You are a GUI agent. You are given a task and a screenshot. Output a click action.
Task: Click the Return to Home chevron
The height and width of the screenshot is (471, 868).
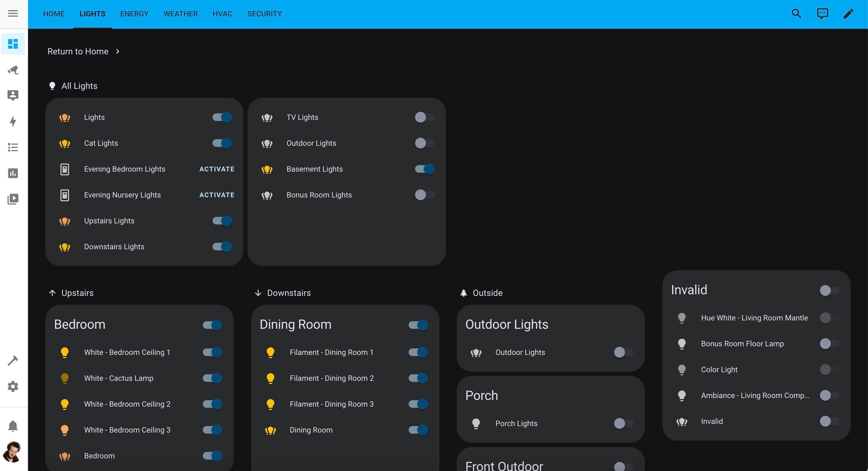pyautogui.click(x=118, y=52)
